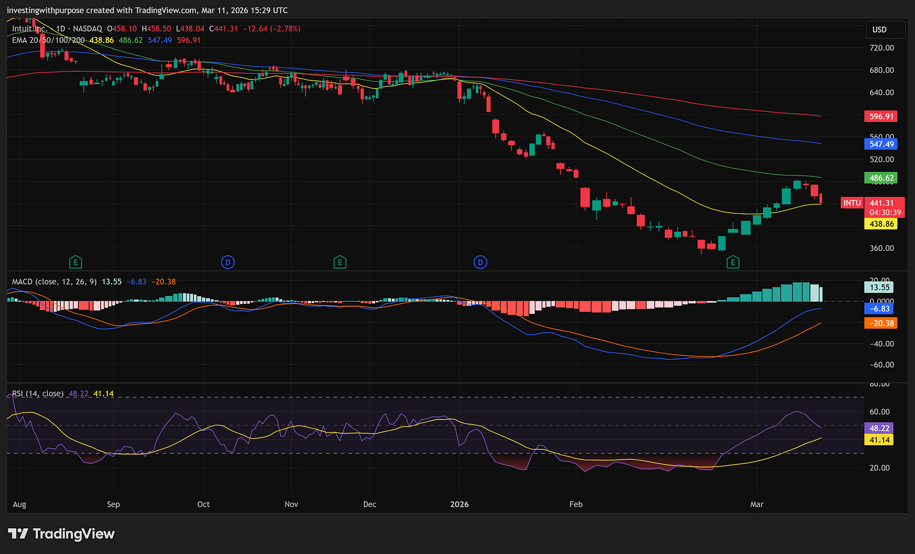The height and width of the screenshot is (554, 915).
Task: Click the 20.00 RSI scale label
Action: click(880, 468)
